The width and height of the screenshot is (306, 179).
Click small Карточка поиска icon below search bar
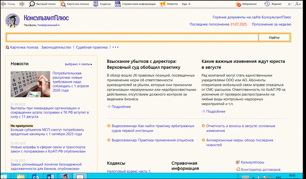tap(7, 47)
